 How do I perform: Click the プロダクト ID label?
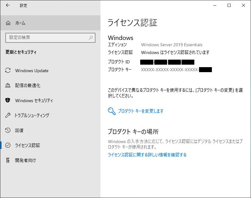pyautogui.click(x=119, y=62)
